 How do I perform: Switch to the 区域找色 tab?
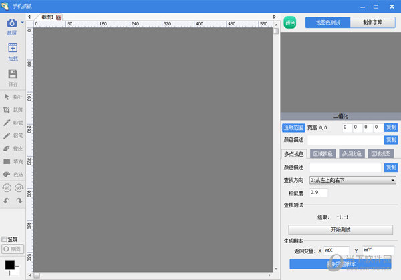coord(323,154)
